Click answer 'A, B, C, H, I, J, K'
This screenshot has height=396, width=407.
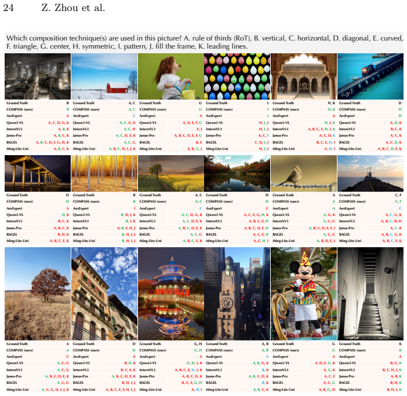122,149
